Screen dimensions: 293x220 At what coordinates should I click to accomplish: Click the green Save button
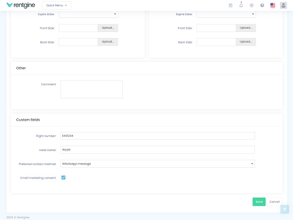[x=259, y=202]
